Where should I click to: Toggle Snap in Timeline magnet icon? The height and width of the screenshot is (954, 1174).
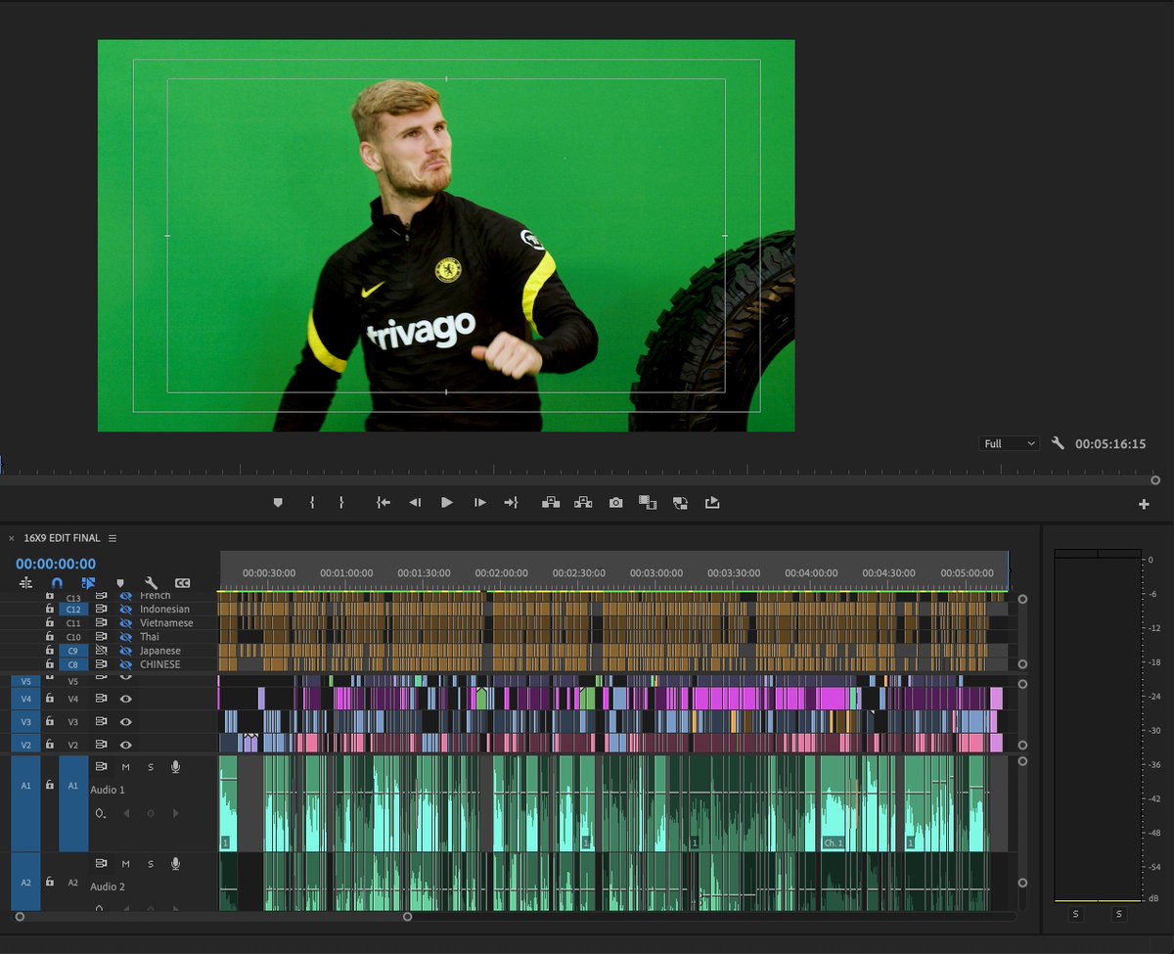(57, 583)
